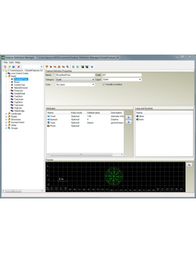Expand the Line Control Codes node
Screen dimensions: 196x253
(6, 73)
